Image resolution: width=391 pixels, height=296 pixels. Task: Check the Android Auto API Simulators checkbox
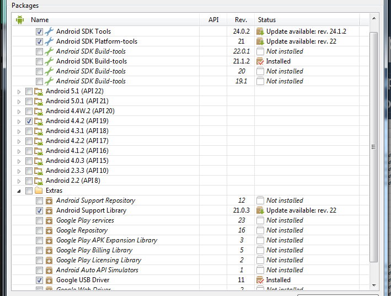pyautogui.click(x=39, y=270)
